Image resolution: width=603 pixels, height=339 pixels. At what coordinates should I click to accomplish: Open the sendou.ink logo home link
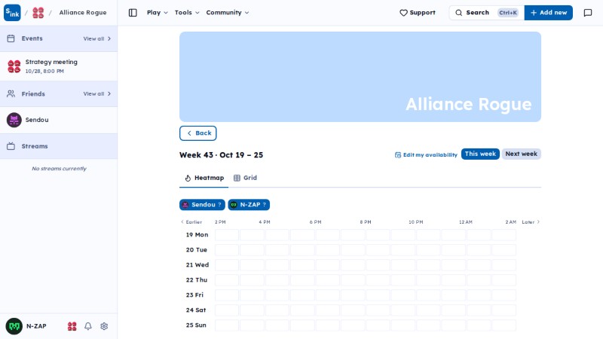pyautogui.click(x=12, y=13)
